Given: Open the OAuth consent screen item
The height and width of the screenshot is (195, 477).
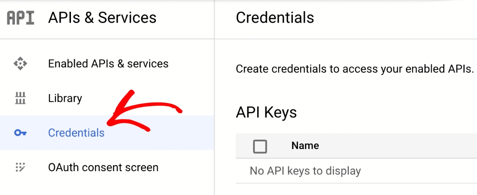Looking at the screenshot, I should (103, 167).
